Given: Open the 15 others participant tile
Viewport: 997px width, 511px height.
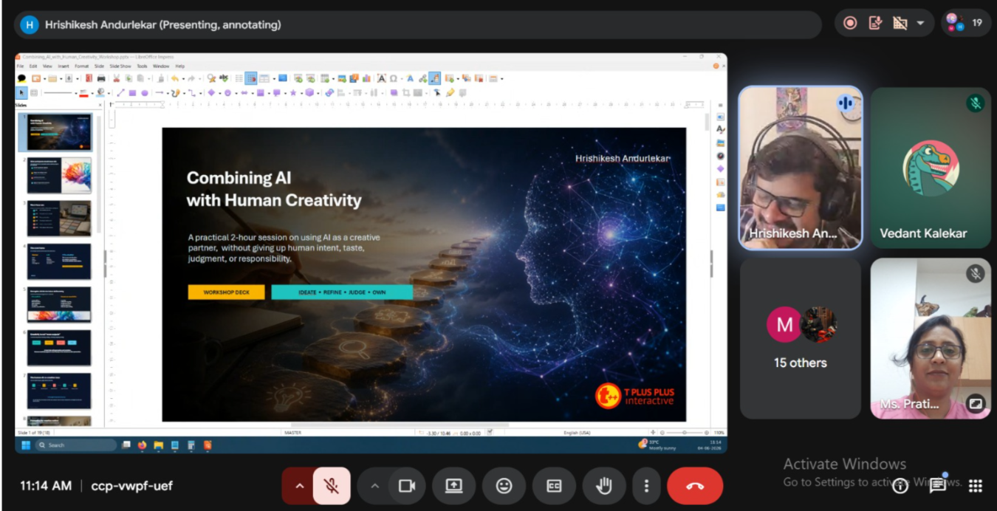Looking at the screenshot, I should (801, 338).
